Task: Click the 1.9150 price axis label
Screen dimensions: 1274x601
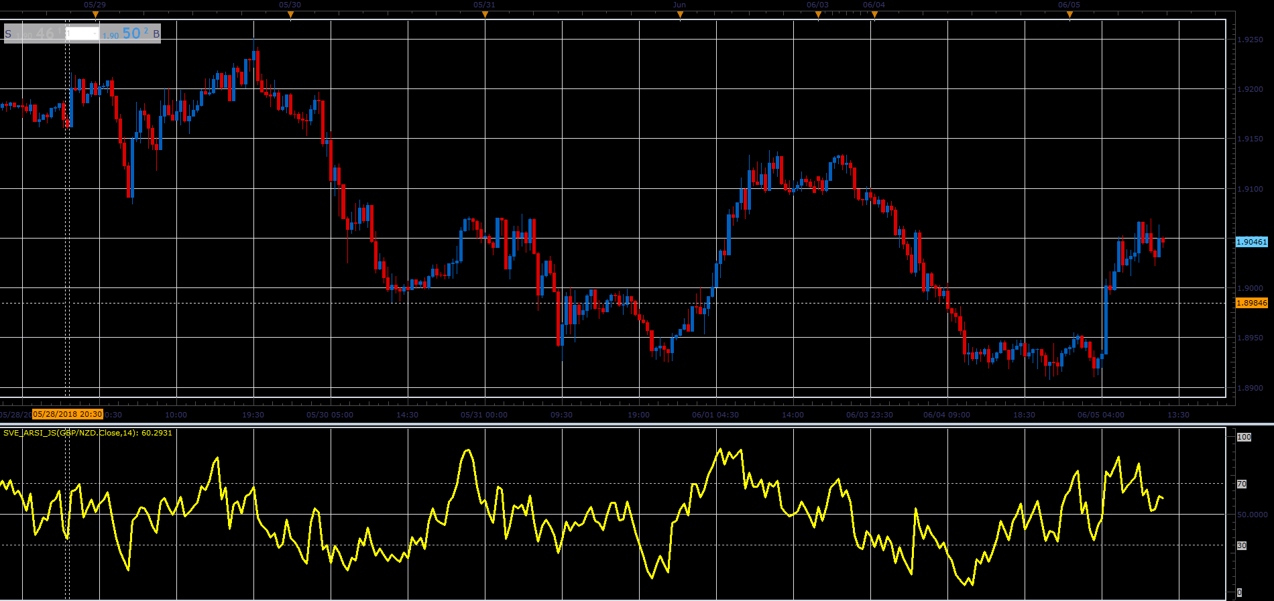Action: pyautogui.click(x=1250, y=139)
